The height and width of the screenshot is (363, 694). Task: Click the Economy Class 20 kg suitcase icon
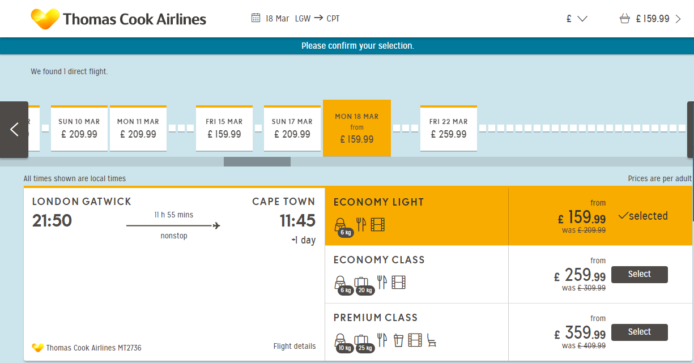[x=362, y=282]
